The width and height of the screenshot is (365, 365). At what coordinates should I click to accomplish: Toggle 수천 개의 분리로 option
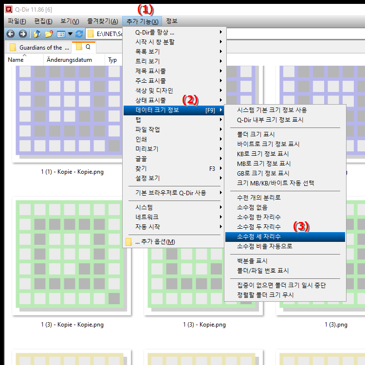pyautogui.click(x=285, y=198)
